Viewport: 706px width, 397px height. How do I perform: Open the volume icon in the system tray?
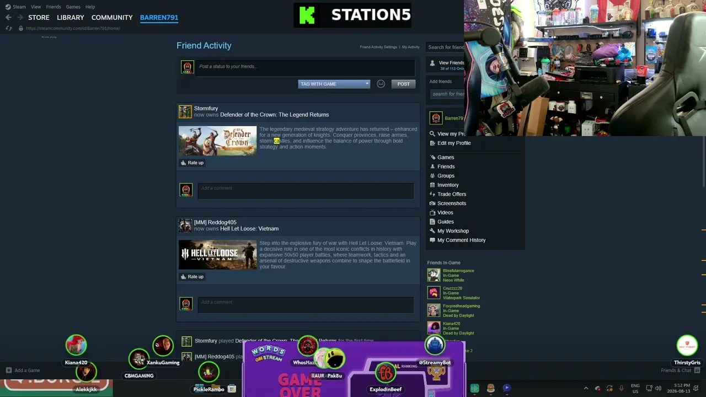658,388
